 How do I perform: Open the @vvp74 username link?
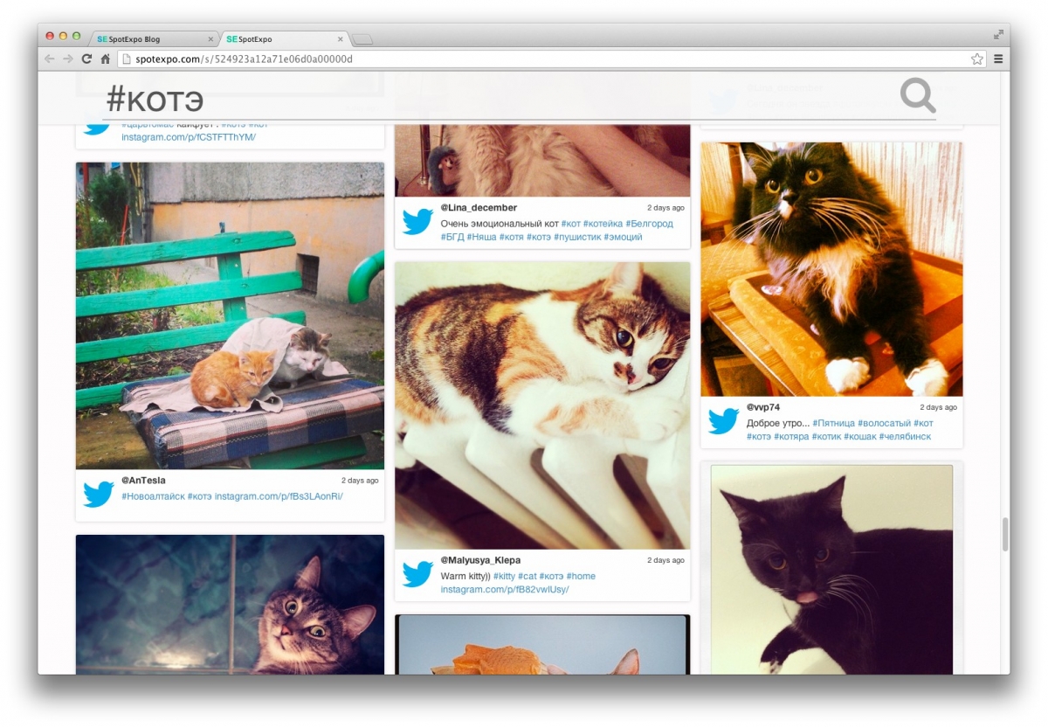[763, 407]
